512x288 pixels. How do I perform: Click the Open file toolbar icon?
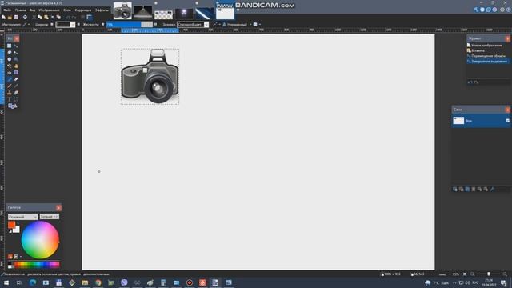pos(10,17)
